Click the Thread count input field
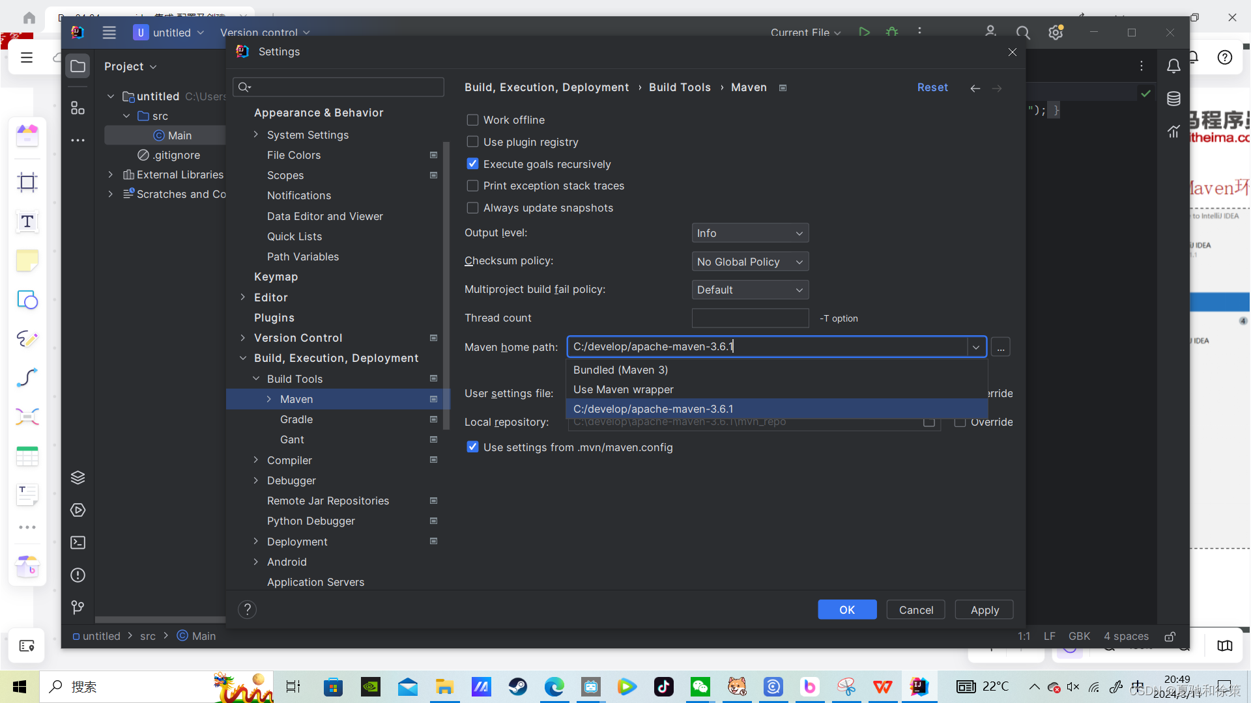1251x703 pixels. [x=750, y=318]
